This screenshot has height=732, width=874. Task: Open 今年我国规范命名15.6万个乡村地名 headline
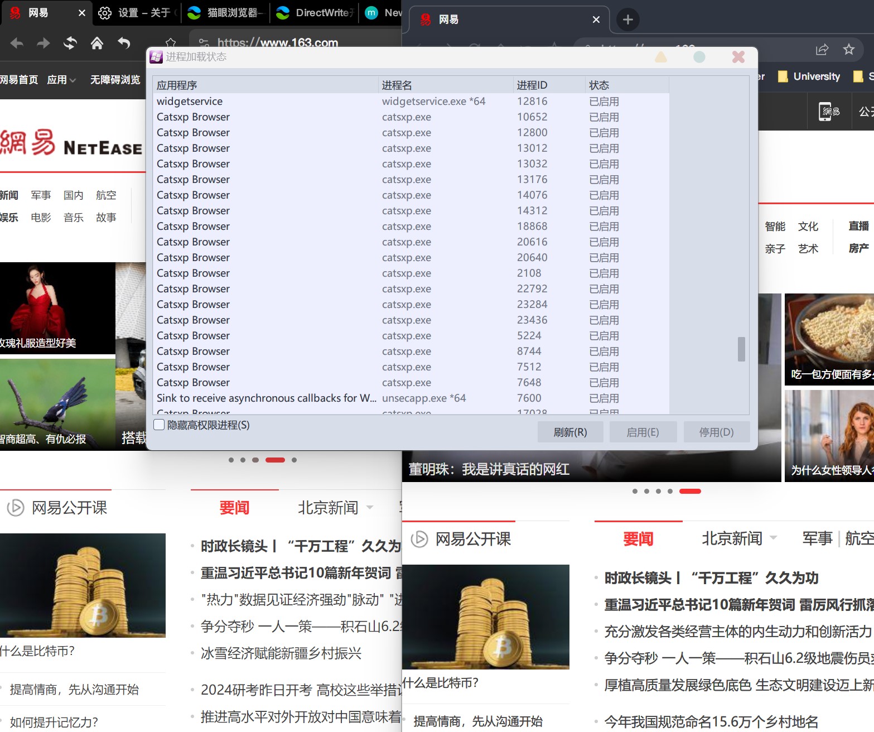pyautogui.click(x=711, y=721)
